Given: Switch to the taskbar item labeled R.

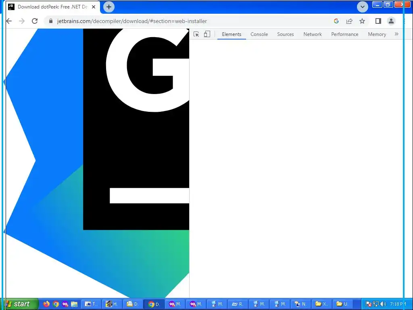Looking at the screenshot, I should (237, 304).
